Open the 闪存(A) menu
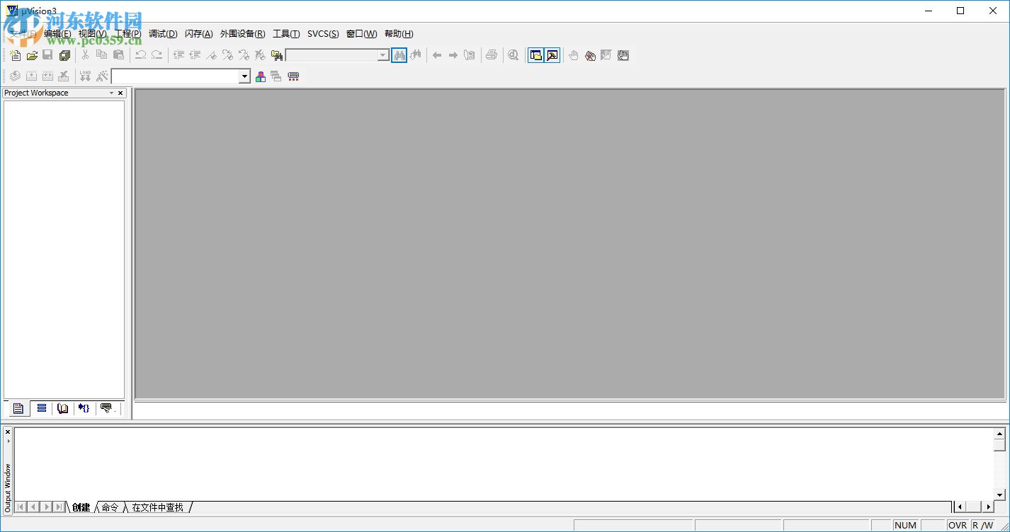 198,34
